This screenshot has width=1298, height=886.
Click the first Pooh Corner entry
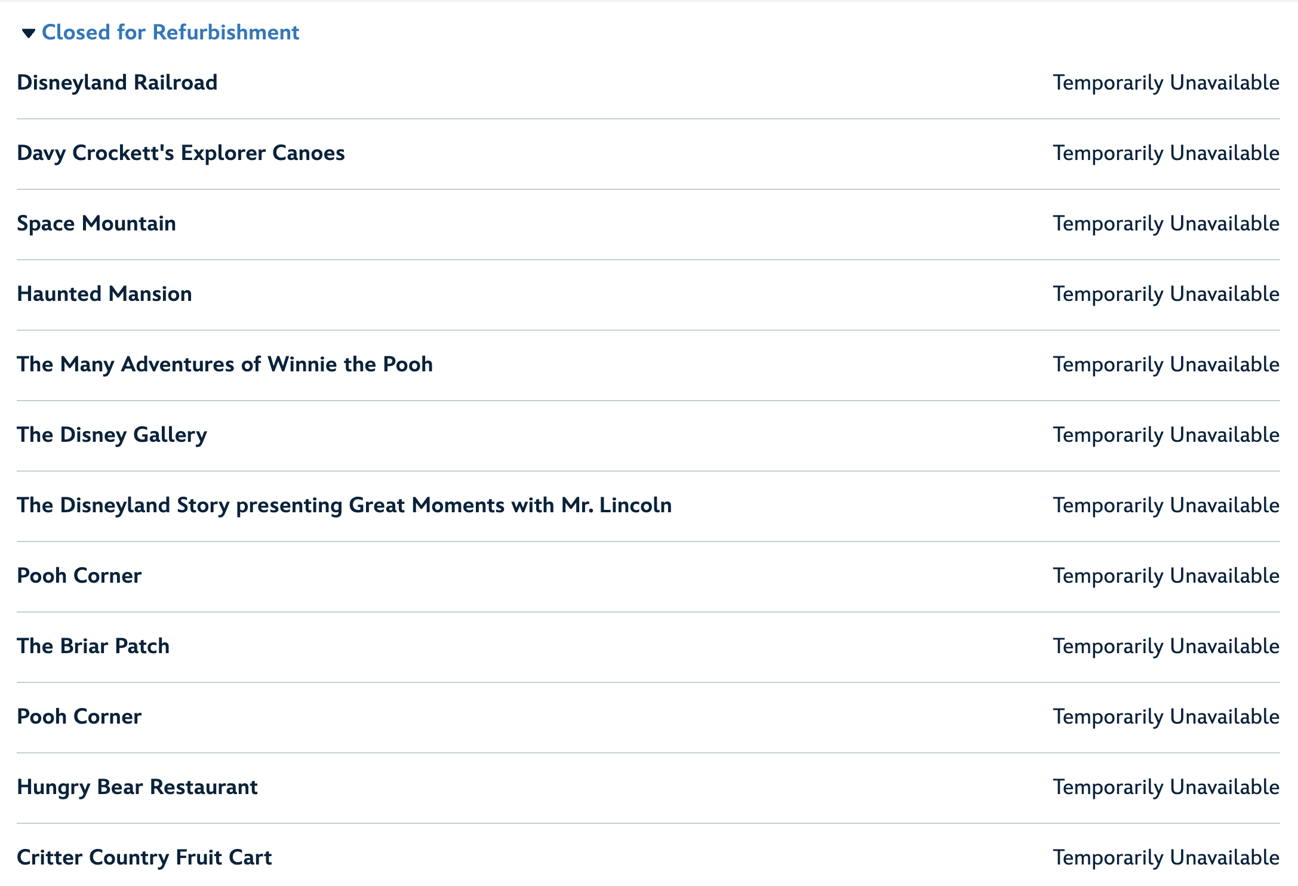(79, 576)
